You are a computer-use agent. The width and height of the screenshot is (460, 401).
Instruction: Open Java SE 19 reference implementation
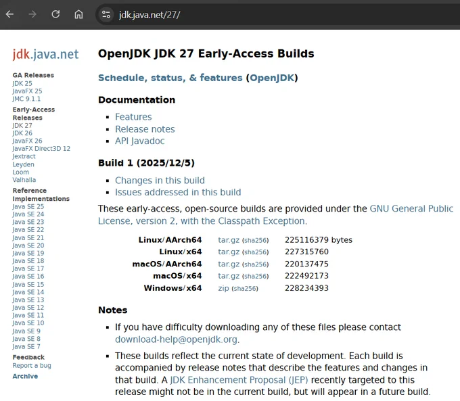[x=28, y=253]
